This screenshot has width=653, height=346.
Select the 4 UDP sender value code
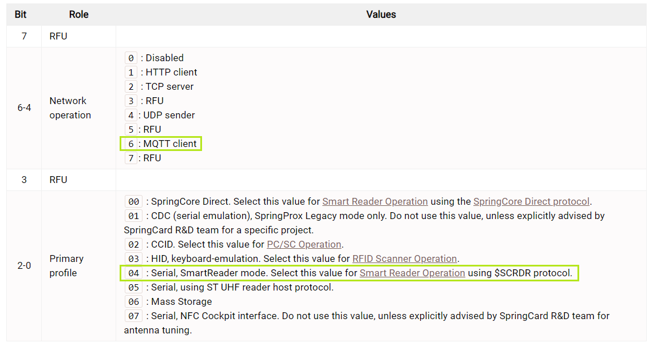click(131, 115)
